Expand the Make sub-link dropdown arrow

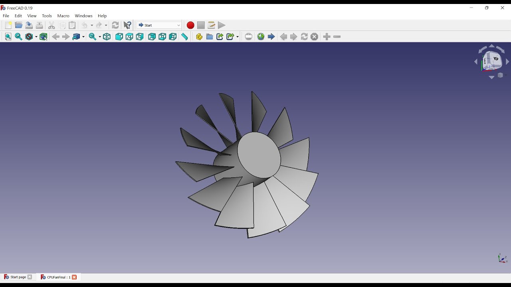[x=237, y=37]
